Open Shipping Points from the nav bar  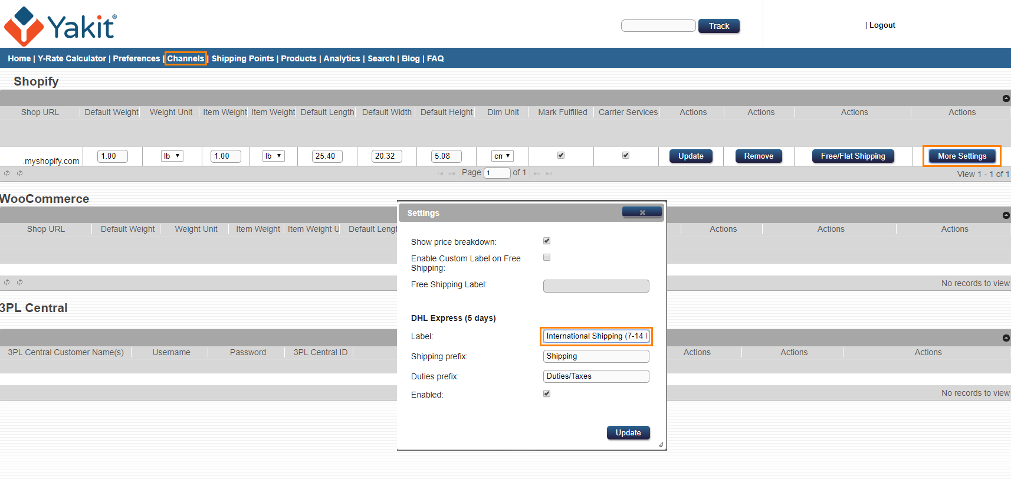(x=242, y=58)
